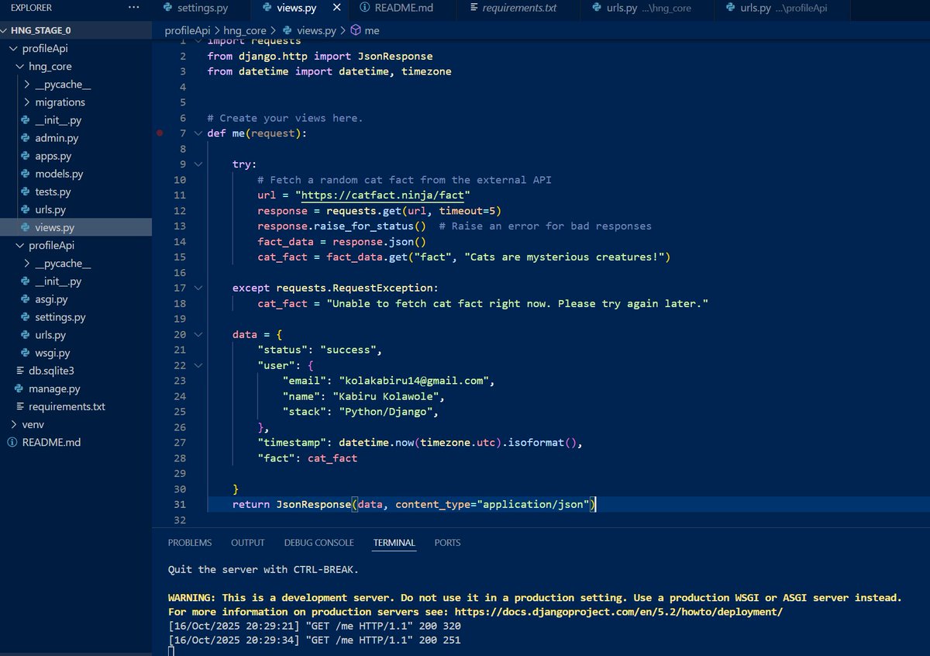Close the views.py editor tab
This screenshot has width=930, height=656.
click(336, 9)
